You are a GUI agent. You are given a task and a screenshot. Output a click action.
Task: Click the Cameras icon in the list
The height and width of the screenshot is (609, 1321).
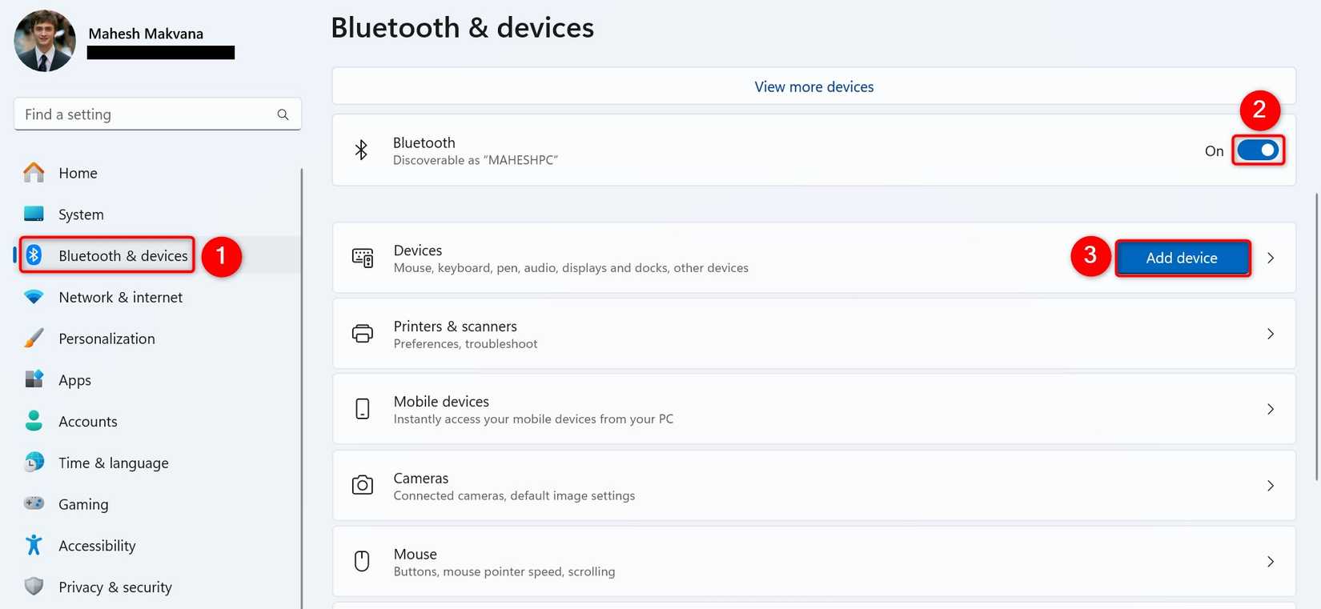click(362, 486)
